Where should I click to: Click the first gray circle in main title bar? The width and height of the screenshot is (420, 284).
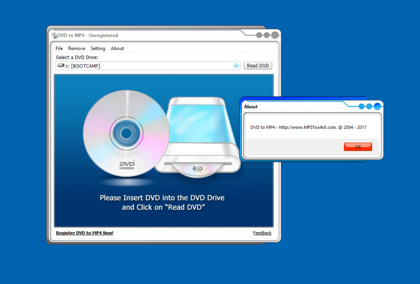tap(259, 35)
